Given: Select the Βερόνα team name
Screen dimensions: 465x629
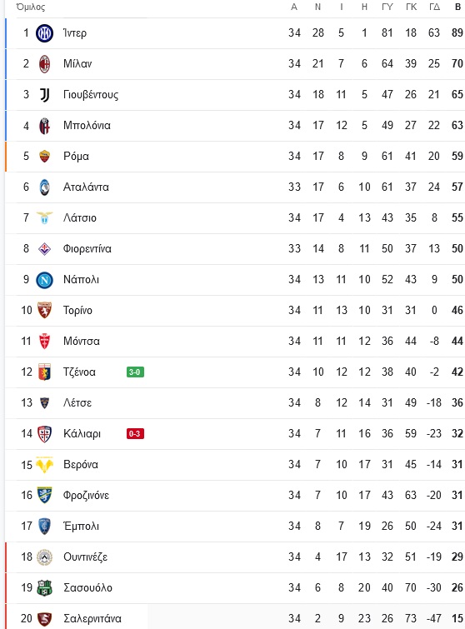Looking at the screenshot, I should 81,465.
